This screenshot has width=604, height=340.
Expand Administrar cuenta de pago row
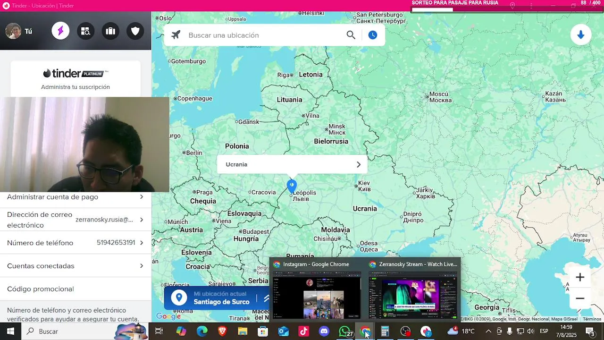75,197
